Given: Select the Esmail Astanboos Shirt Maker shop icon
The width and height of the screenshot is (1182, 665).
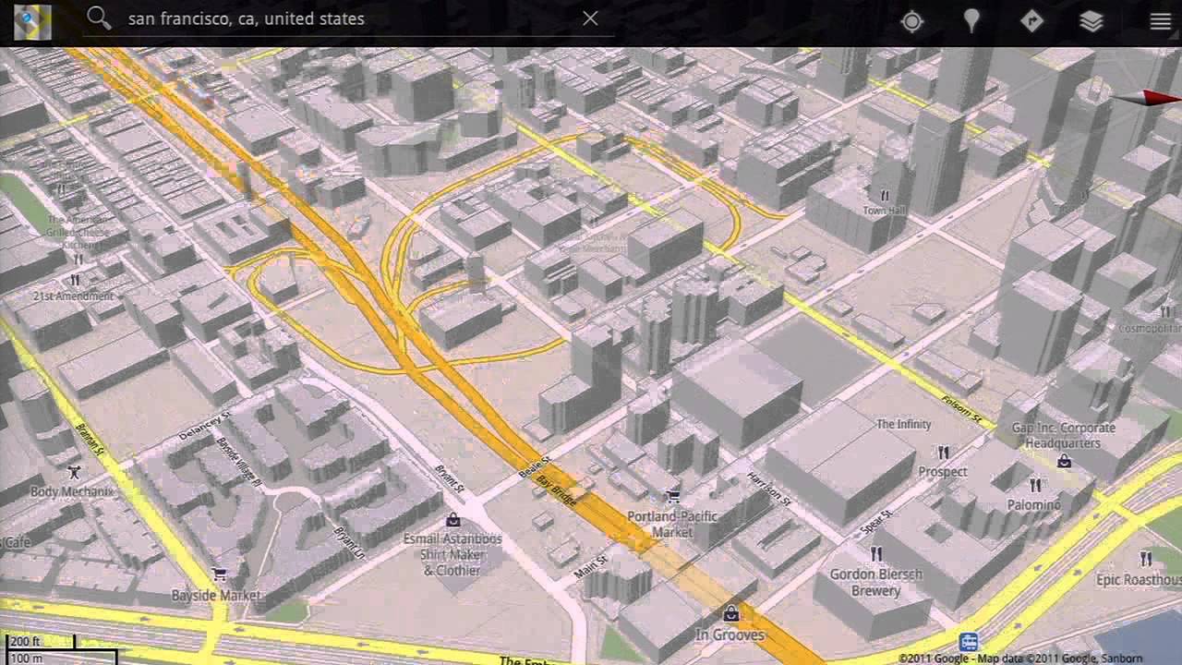Looking at the screenshot, I should click(x=452, y=520).
